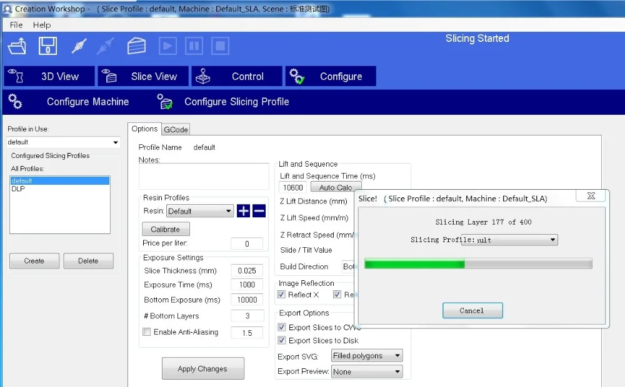625x387 pixels.
Task: Click the save floppy disk icon
Action: (x=47, y=46)
